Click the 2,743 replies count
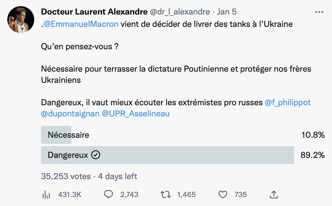The width and height of the screenshot is (332, 206). click(129, 194)
